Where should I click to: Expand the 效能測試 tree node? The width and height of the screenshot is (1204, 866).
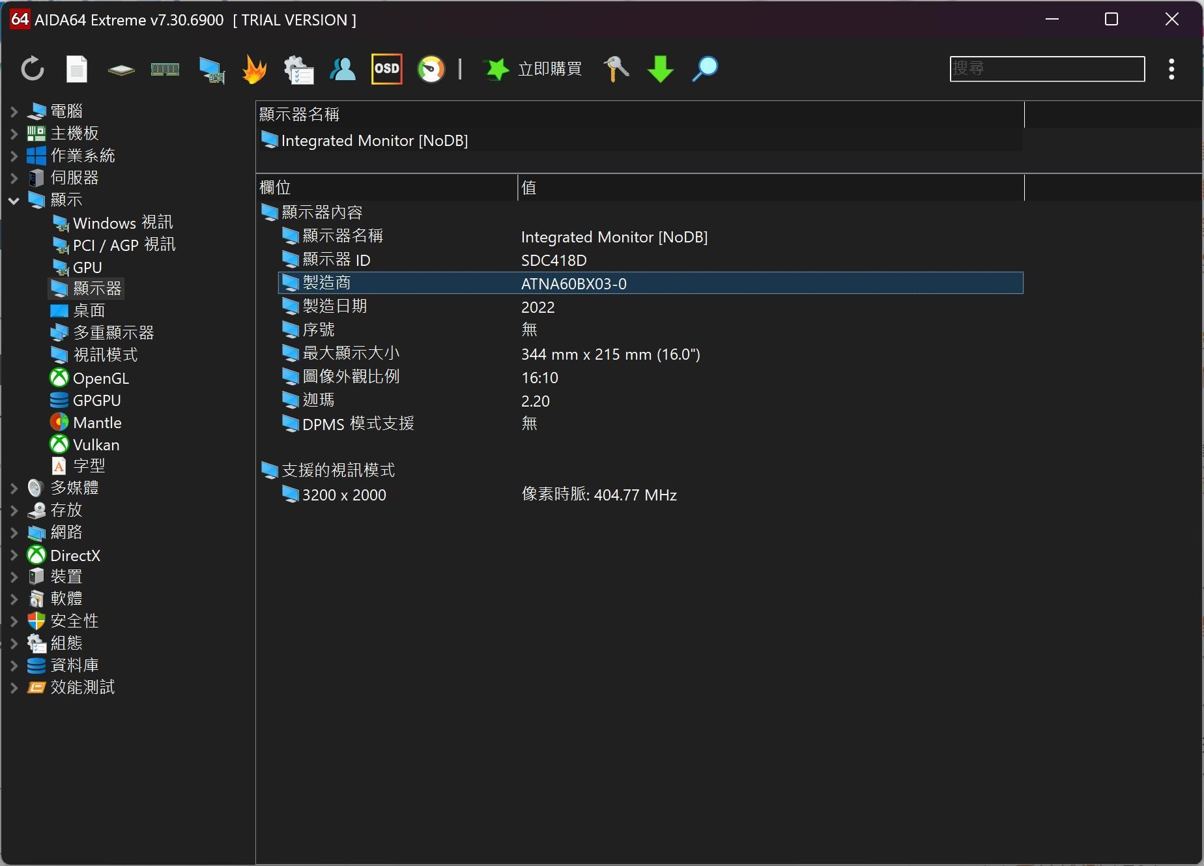[x=14, y=688]
